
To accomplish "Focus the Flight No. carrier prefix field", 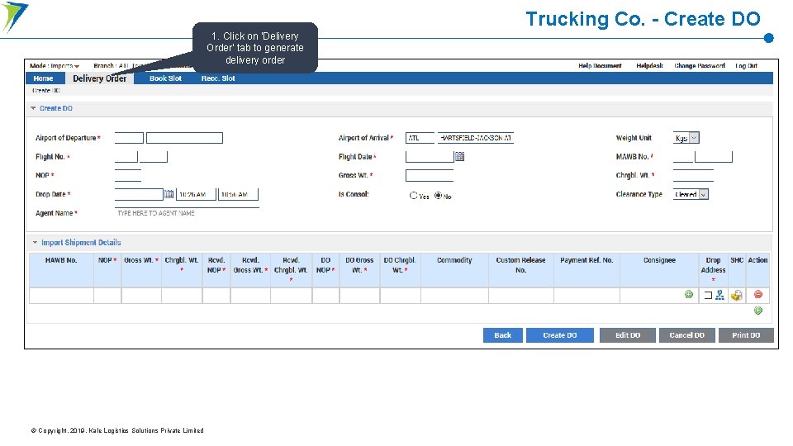I will click(x=126, y=157).
